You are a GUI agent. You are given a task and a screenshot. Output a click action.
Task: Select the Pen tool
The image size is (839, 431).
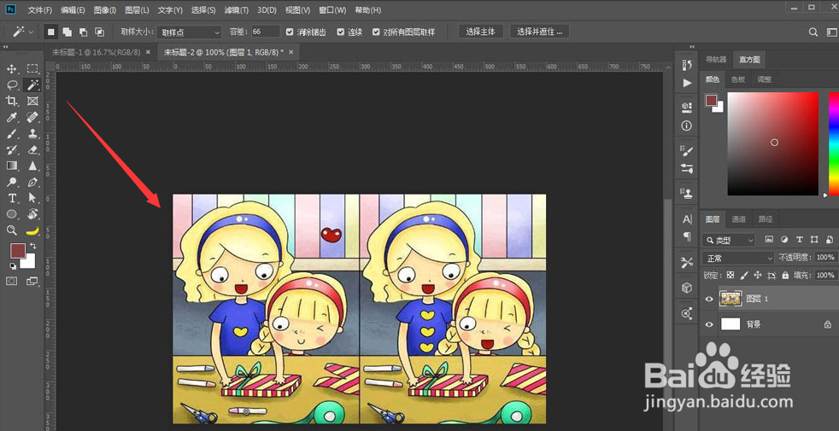[x=32, y=183]
